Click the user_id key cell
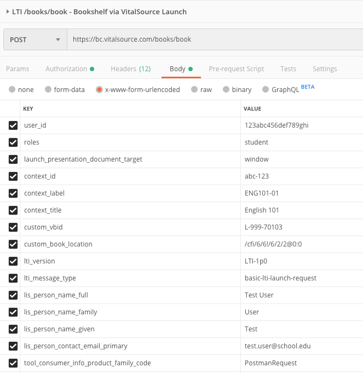 pyautogui.click(x=130, y=125)
